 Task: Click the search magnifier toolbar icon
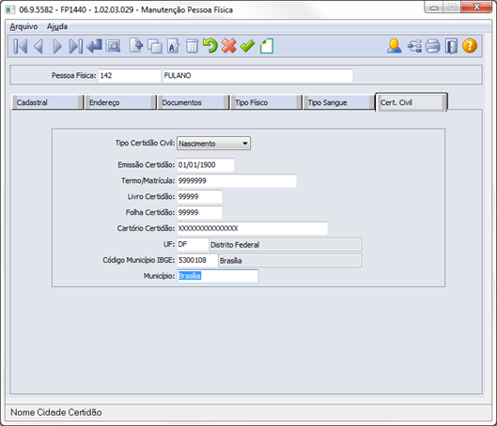coord(113,46)
